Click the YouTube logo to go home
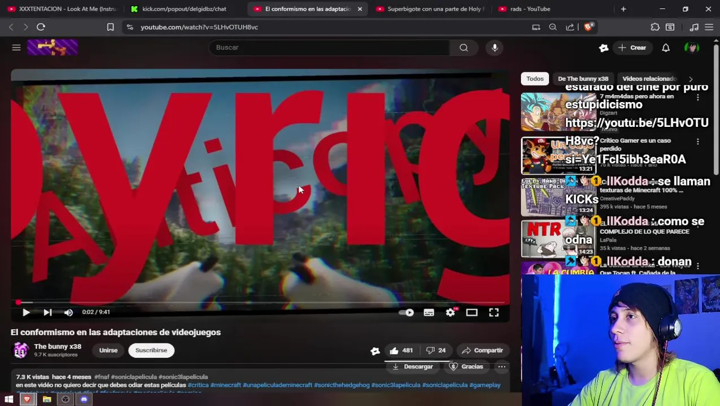This screenshot has height=406, width=720. [53, 48]
